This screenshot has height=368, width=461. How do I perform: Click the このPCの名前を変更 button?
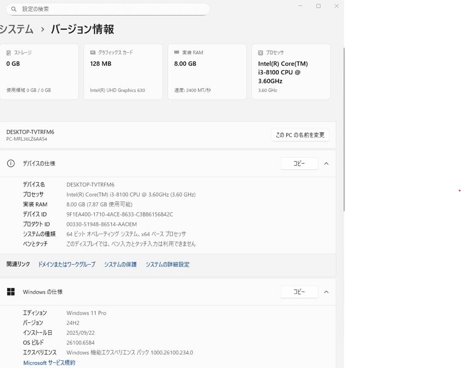point(300,134)
